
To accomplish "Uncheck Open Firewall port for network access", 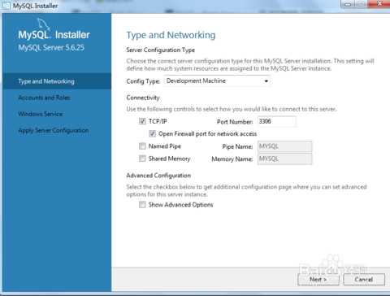I will click(152, 133).
